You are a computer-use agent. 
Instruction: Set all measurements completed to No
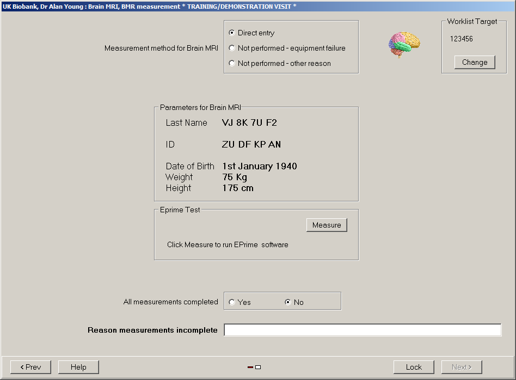tap(288, 302)
